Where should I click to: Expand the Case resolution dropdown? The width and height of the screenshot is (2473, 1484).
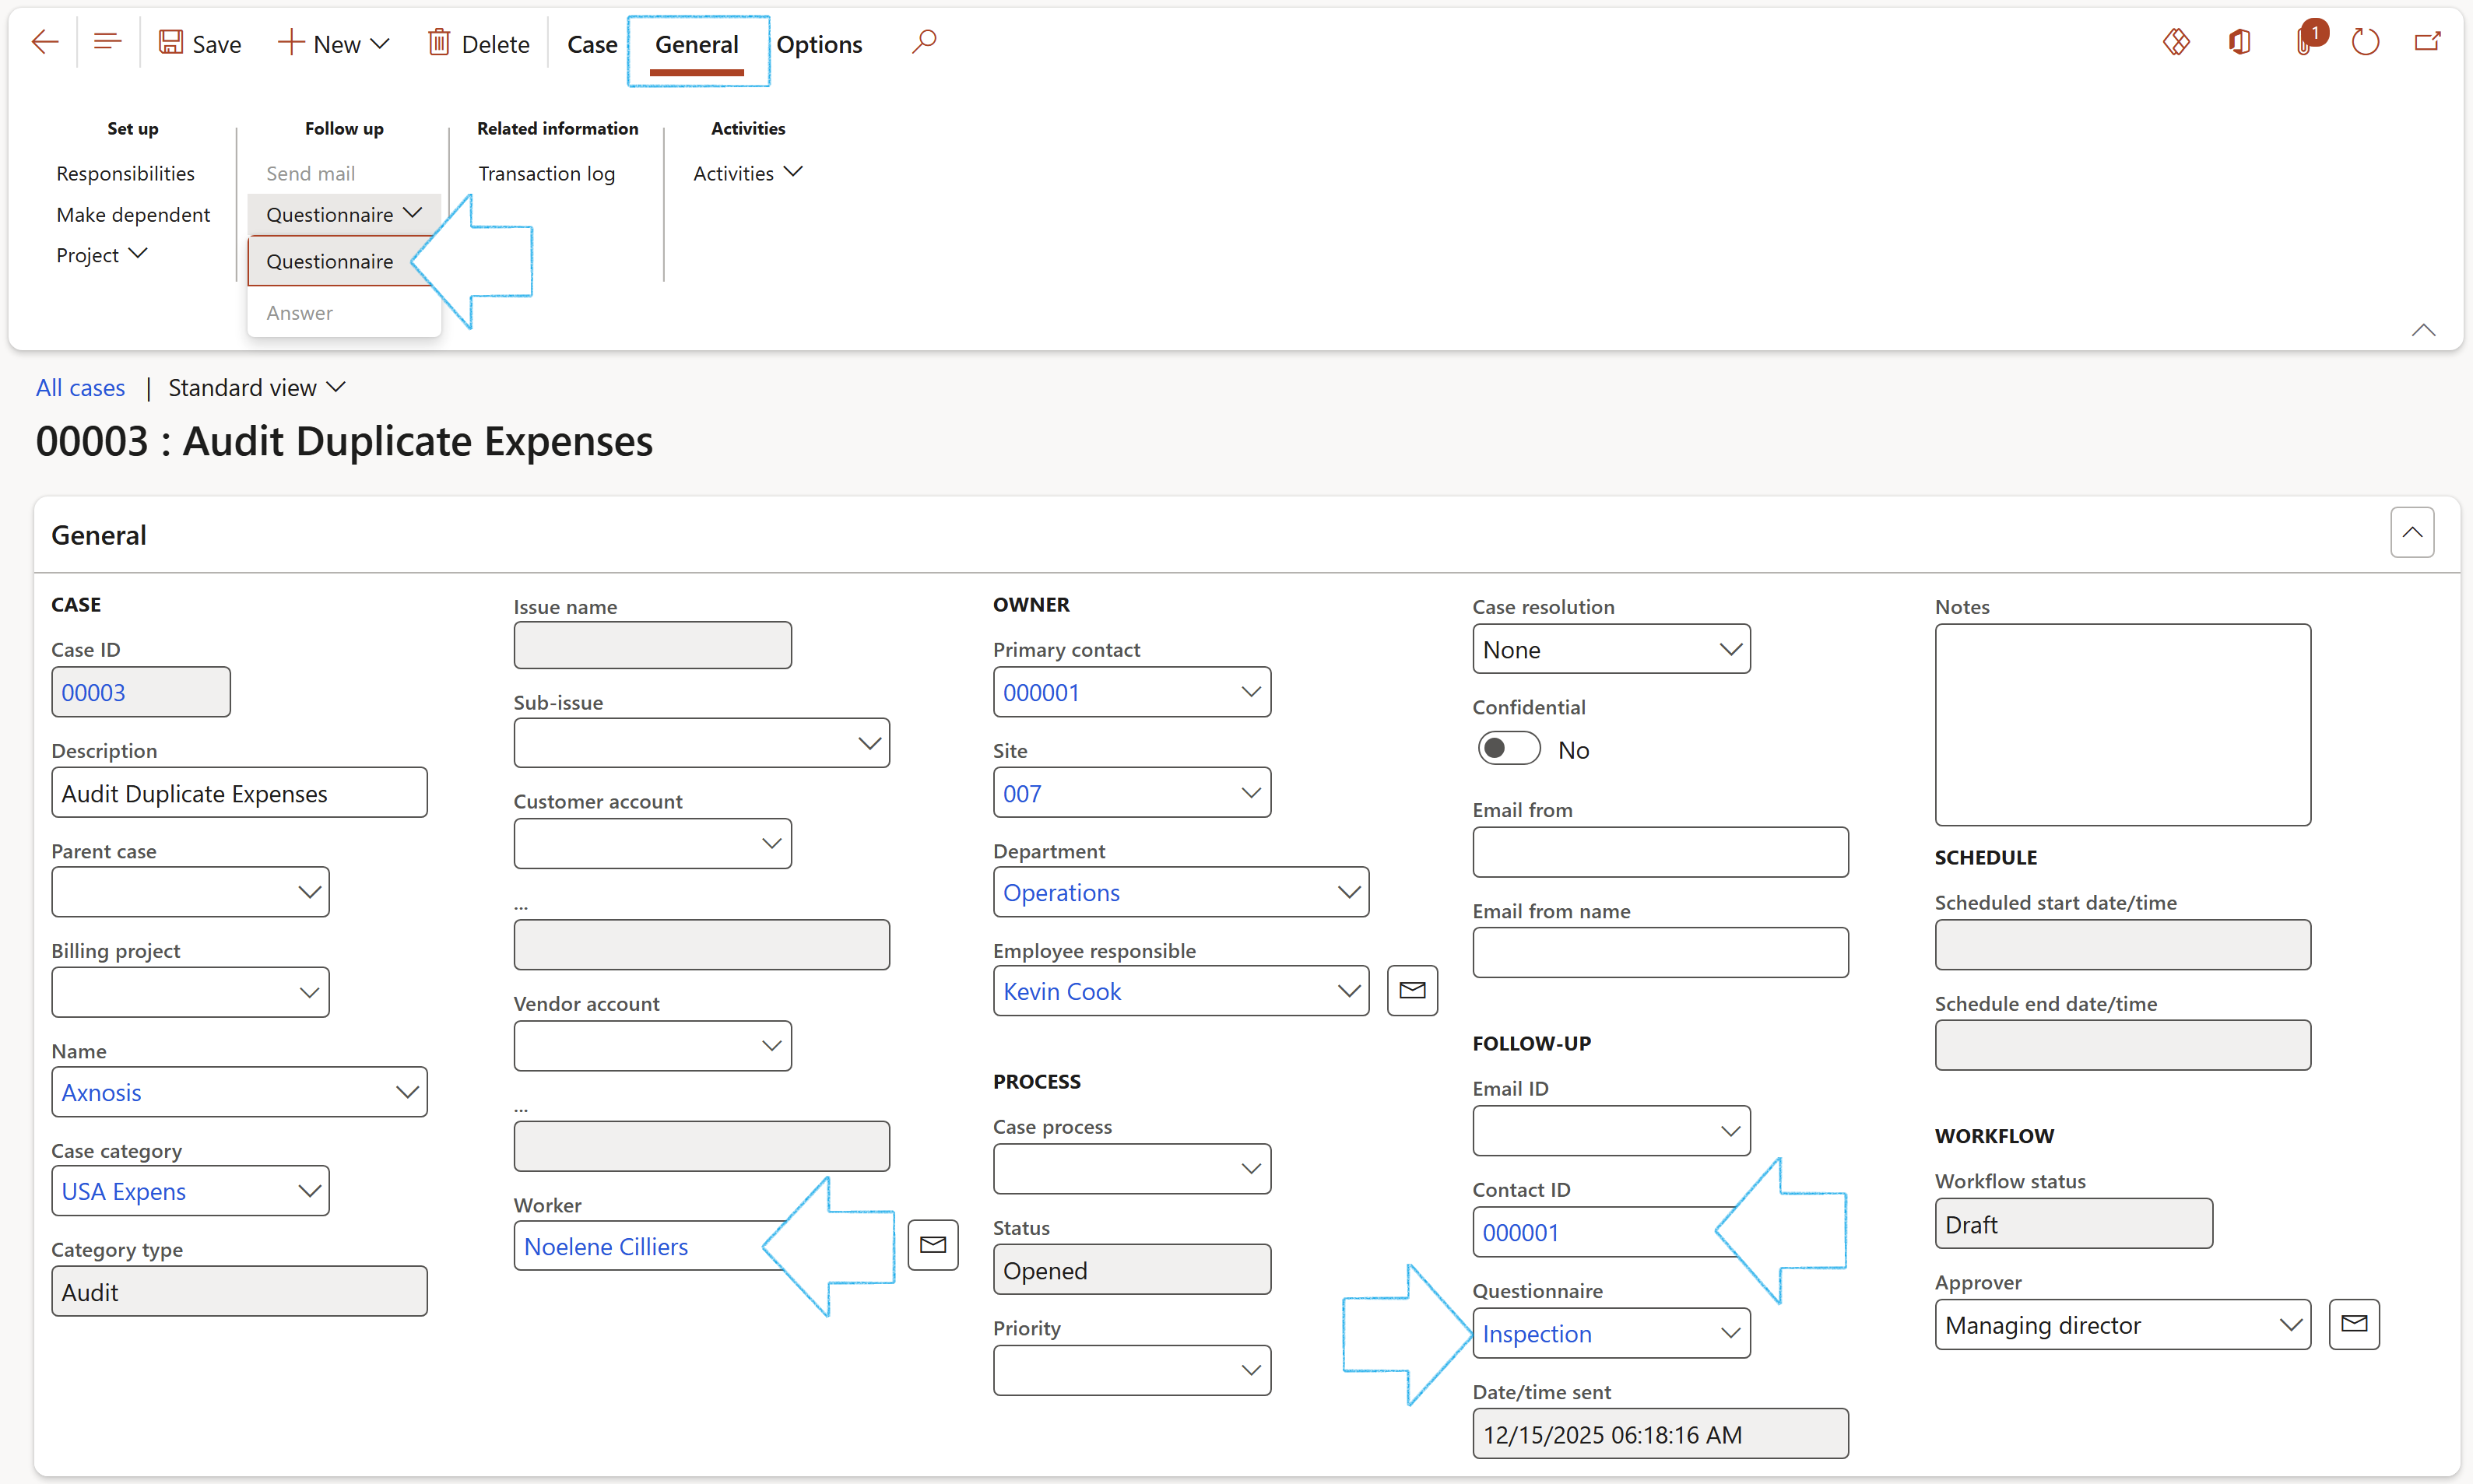1730,650
